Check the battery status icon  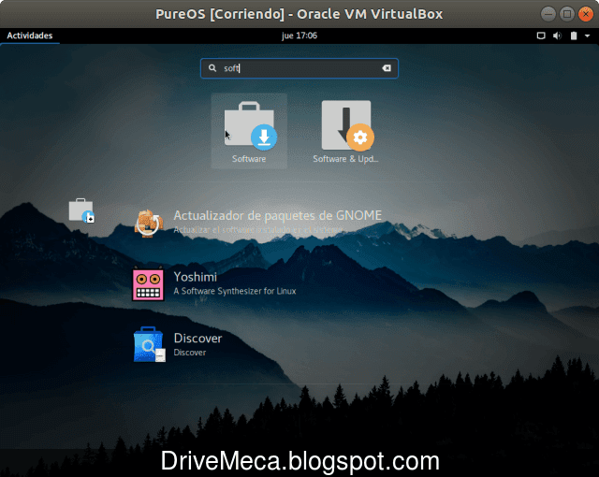pos(574,36)
